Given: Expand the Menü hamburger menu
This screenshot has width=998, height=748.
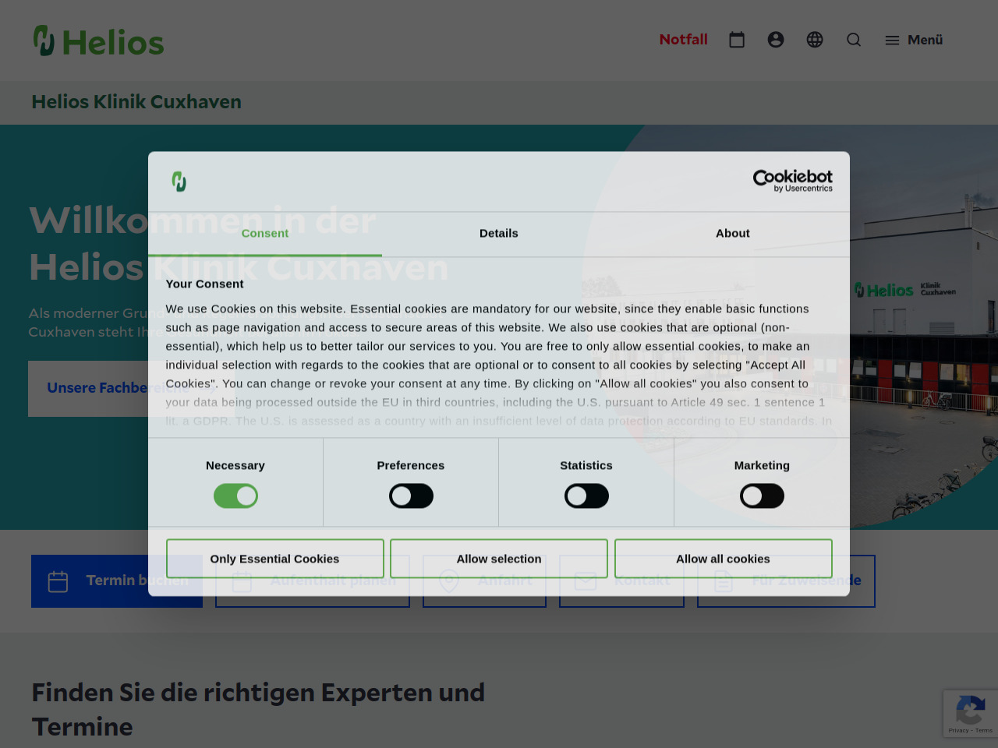Looking at the screenshot, I should click(x=914, y=40).
